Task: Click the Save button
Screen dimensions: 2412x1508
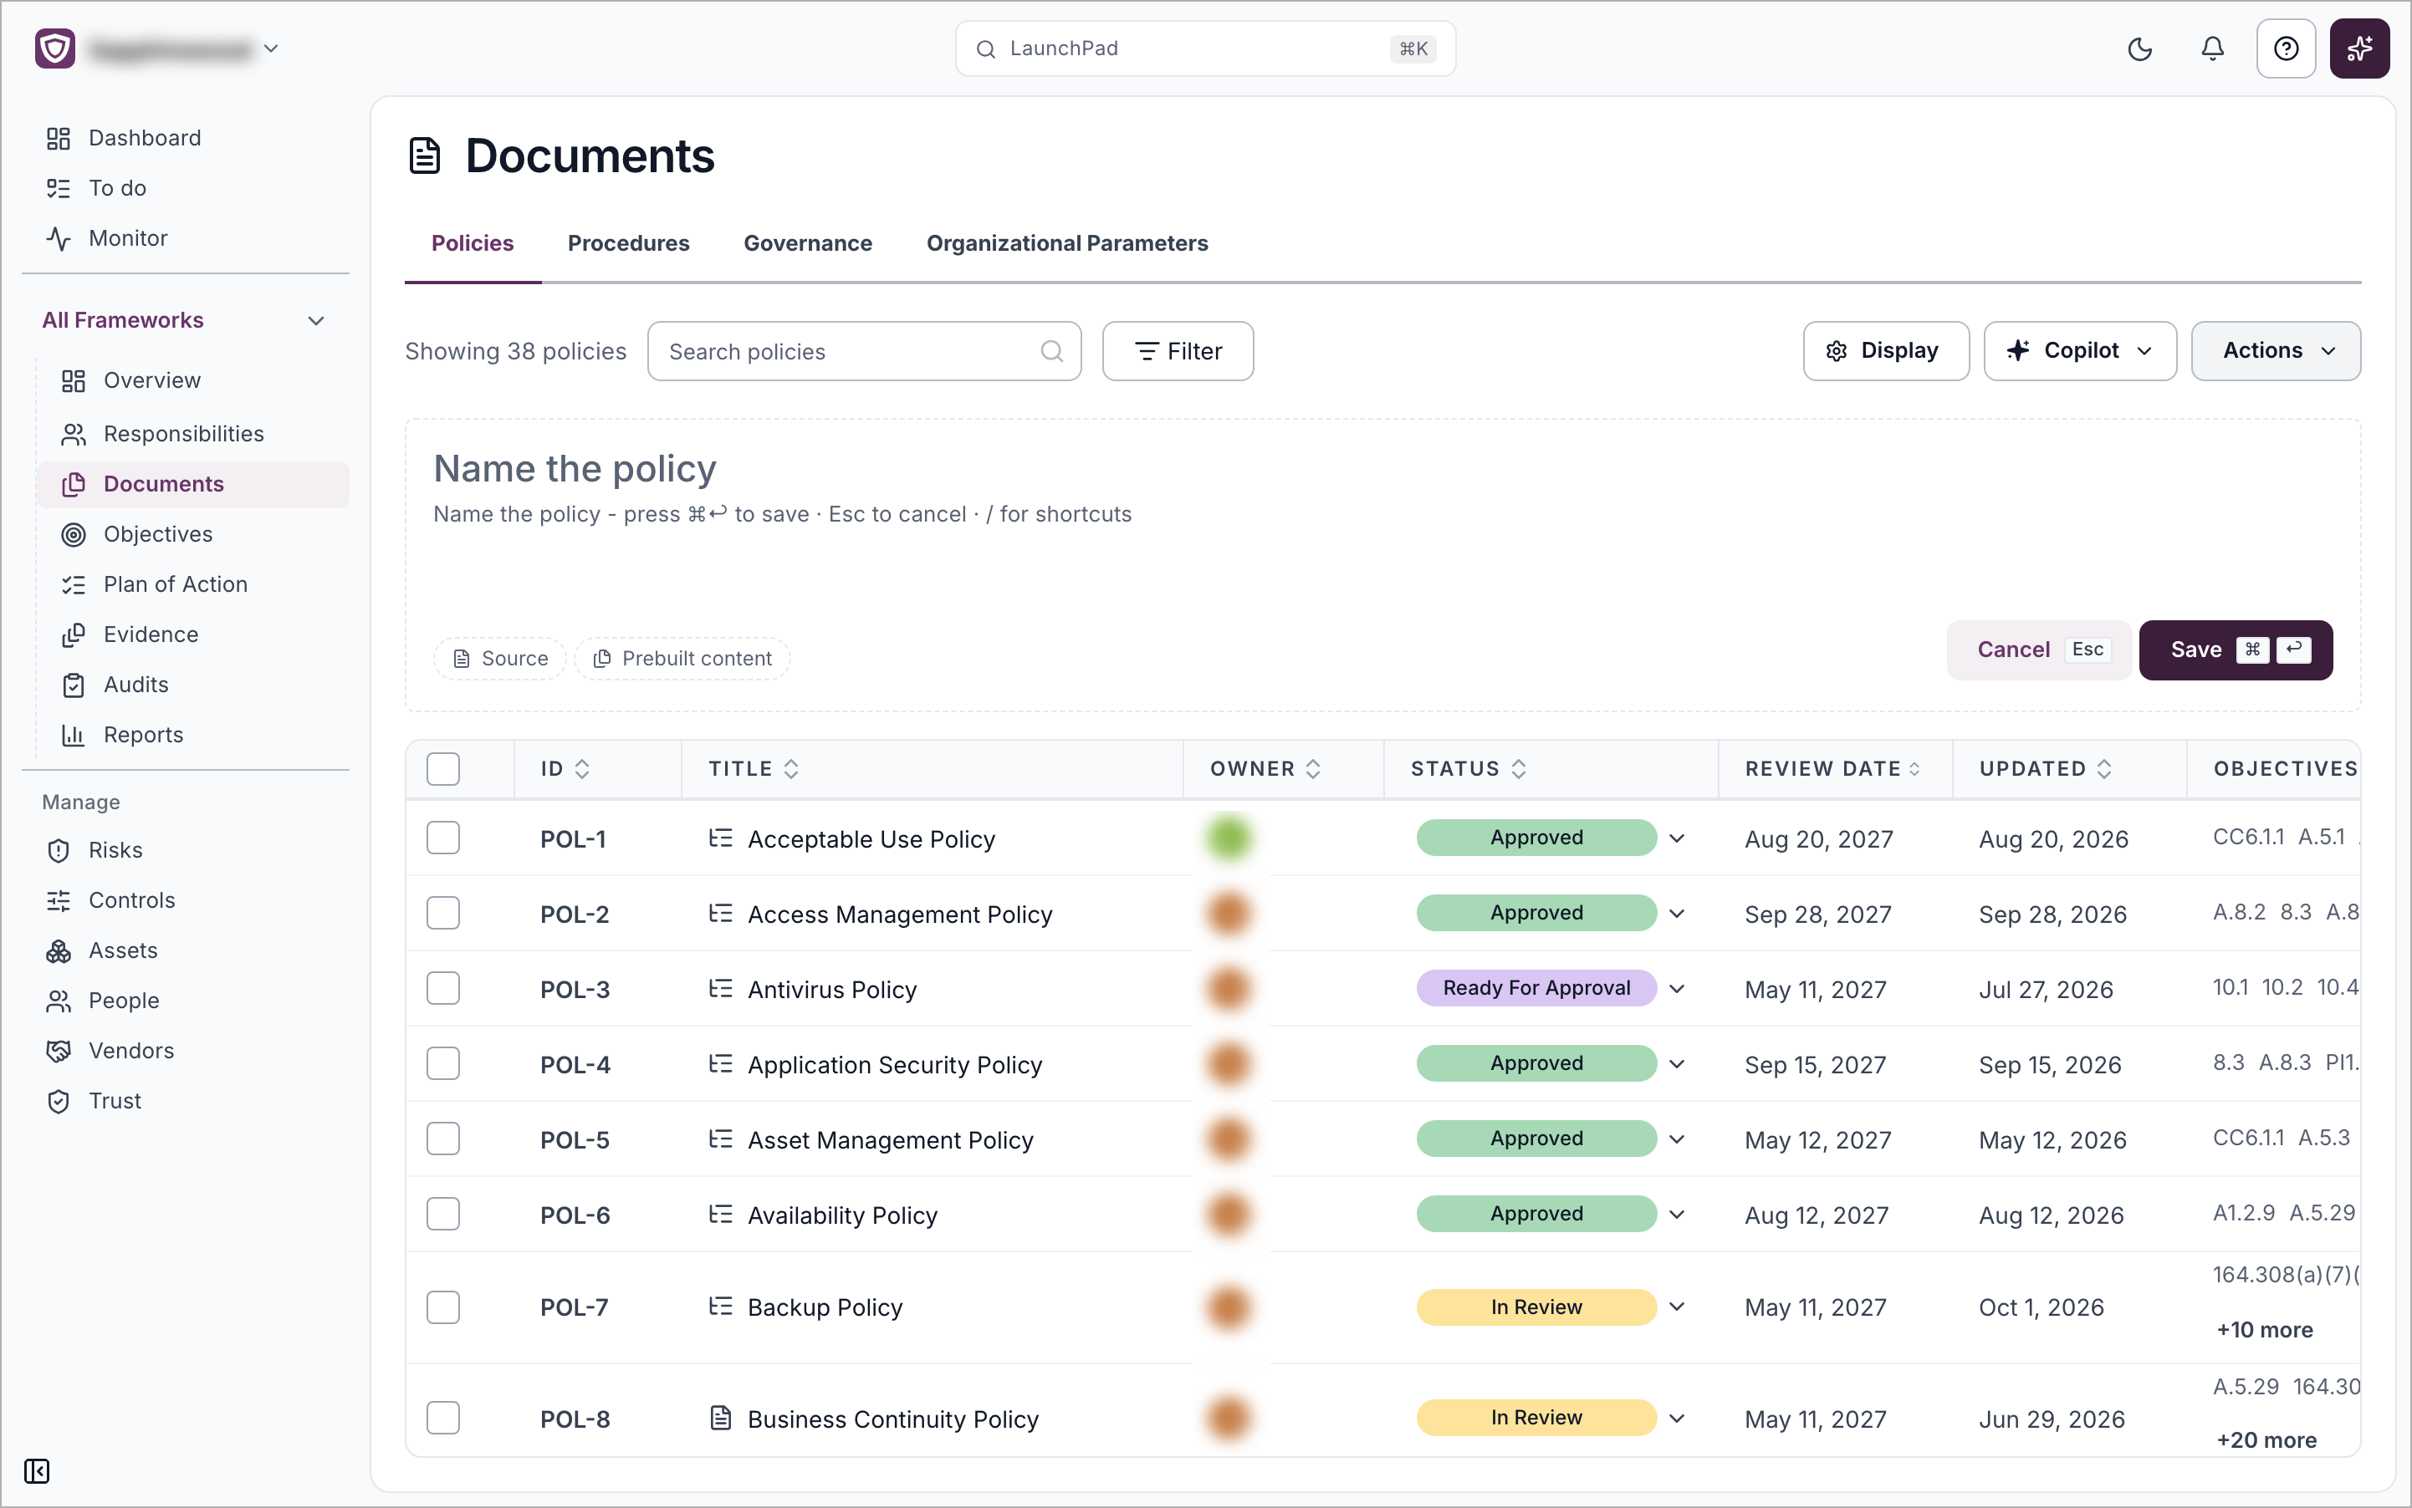Action: (2236, 650)
